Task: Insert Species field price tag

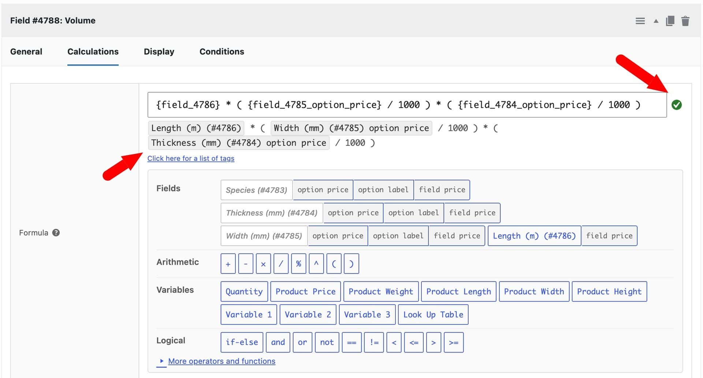Action: pyautogui.click(x=442, y=190)
